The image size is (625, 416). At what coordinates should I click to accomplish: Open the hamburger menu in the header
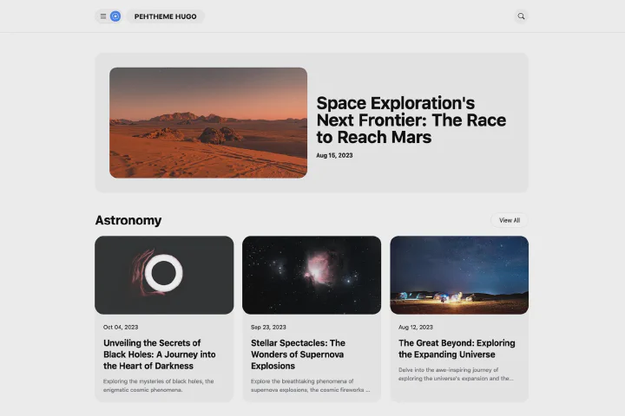point(102,16)
